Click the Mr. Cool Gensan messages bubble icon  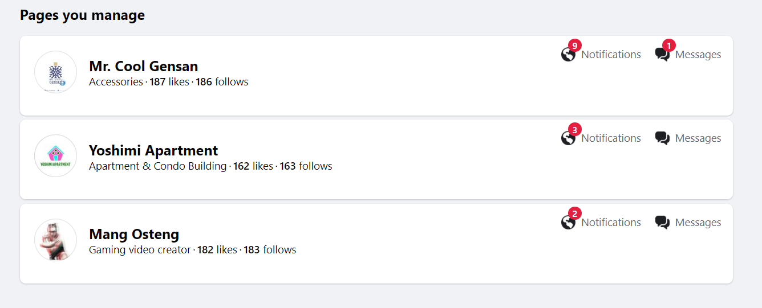click(662, 55)
